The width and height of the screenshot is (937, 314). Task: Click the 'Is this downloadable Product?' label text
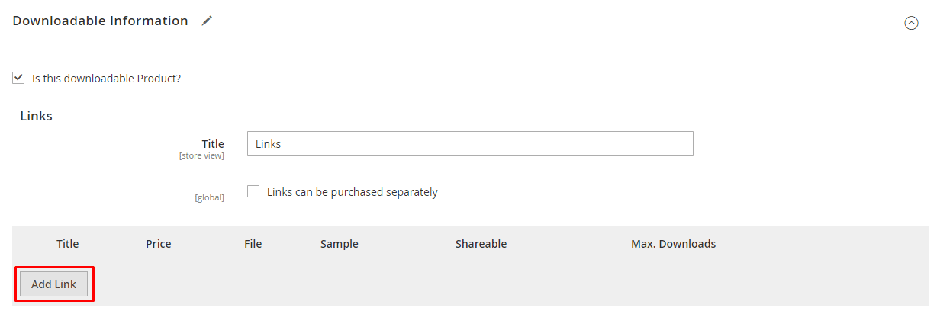[x=106, y=78]
